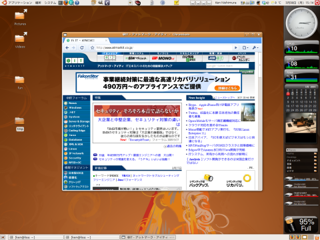Close the @IT browser tab

point(106,41)
